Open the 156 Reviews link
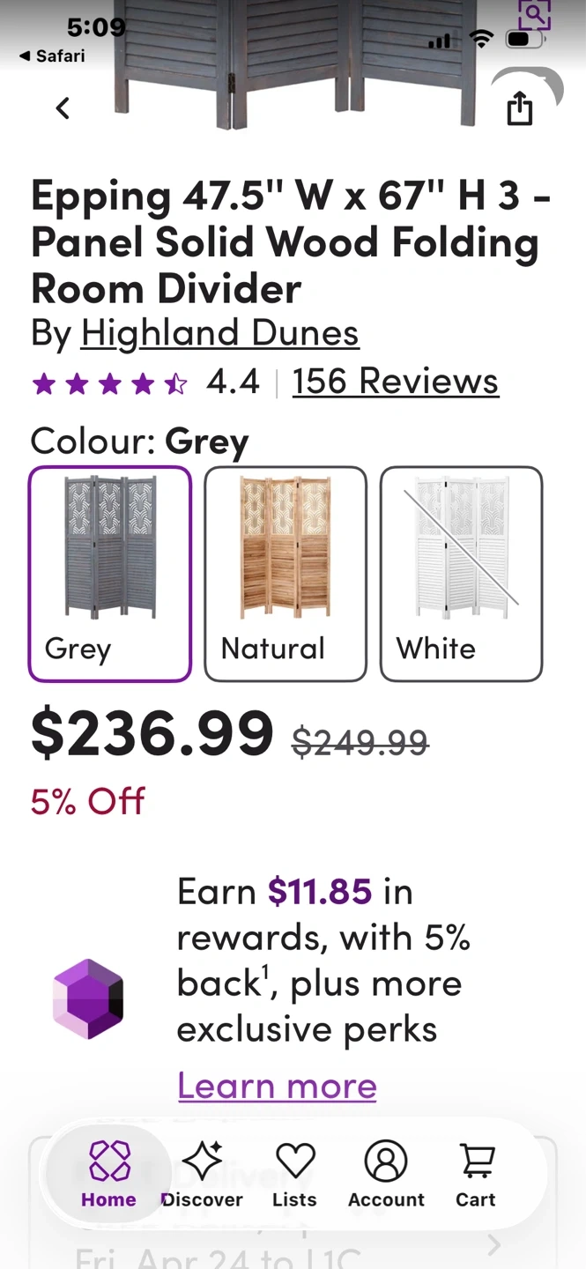 click(395, 382)
